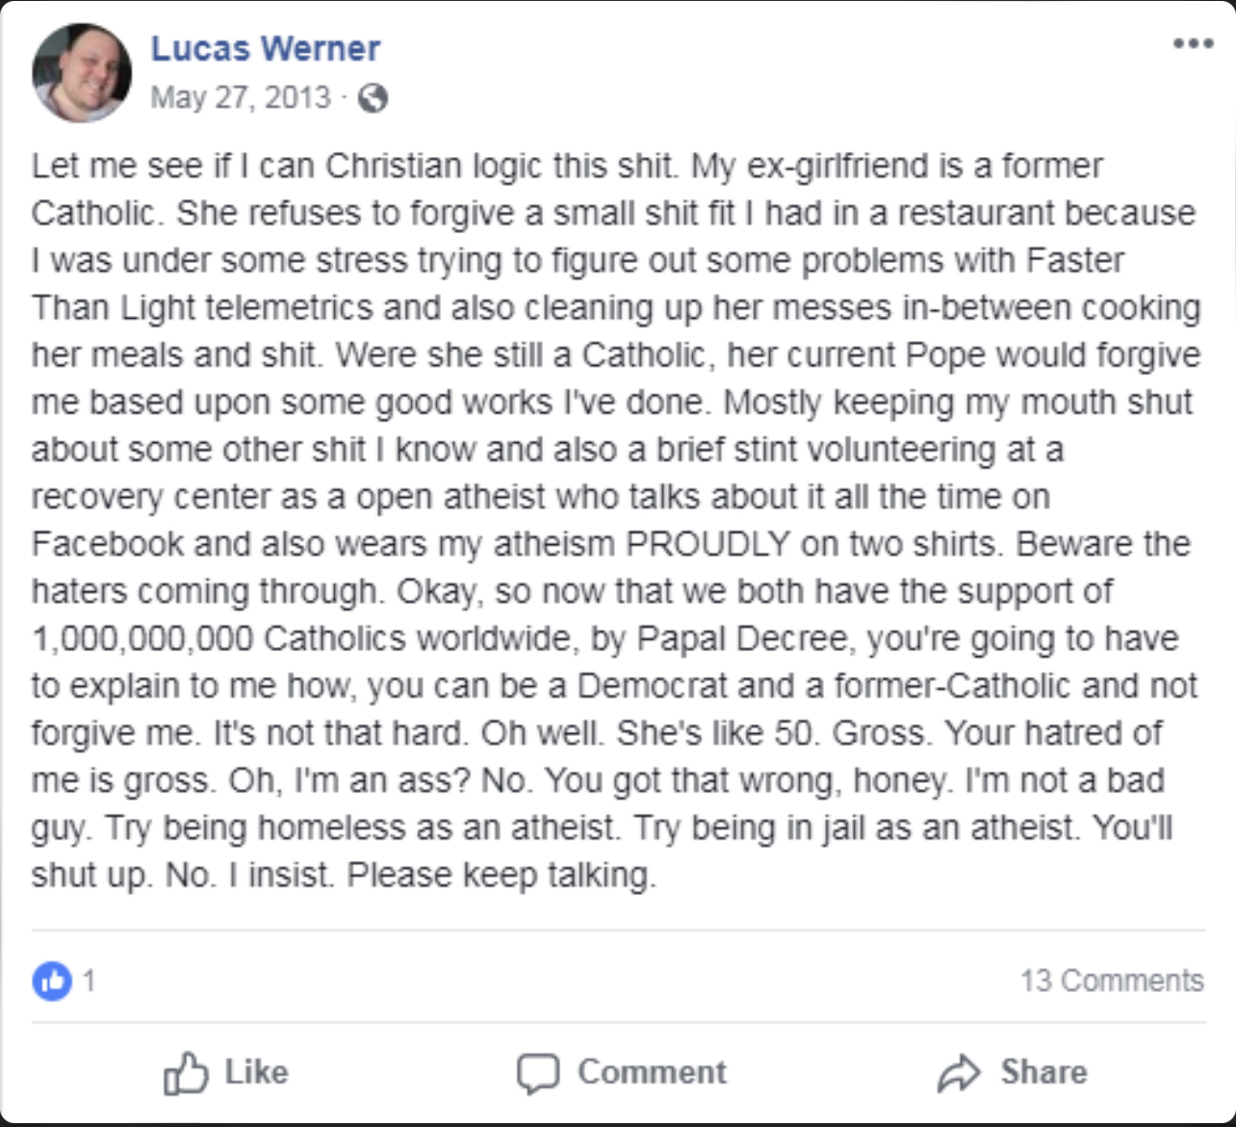Click the thumbs-up icon on the Like button
Viewport: 1236px width, 1127px height.
(x=185, y=1072)
